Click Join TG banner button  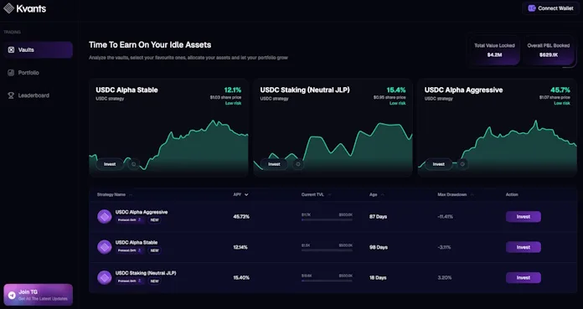coord(39,295)
